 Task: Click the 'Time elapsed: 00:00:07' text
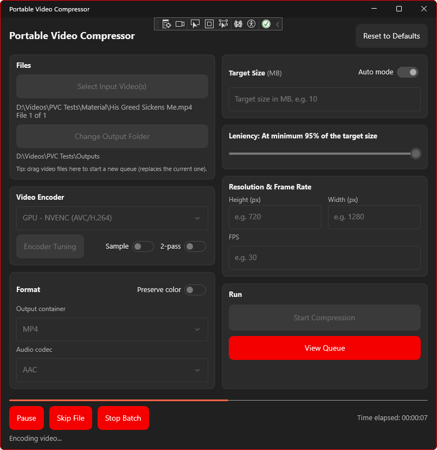392,418
